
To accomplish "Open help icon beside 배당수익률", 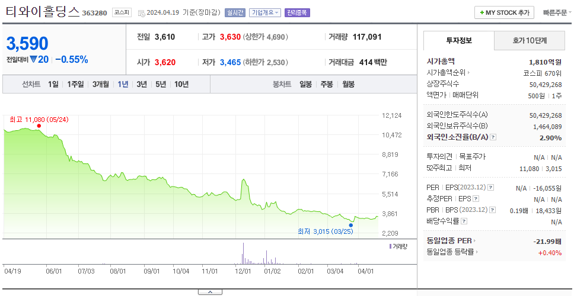I will tap(464, 221).
